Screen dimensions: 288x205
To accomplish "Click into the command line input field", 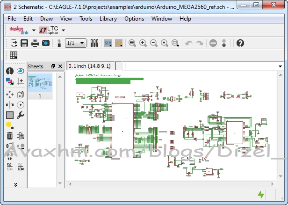I will pyautogui.click(x=200, y=66).
